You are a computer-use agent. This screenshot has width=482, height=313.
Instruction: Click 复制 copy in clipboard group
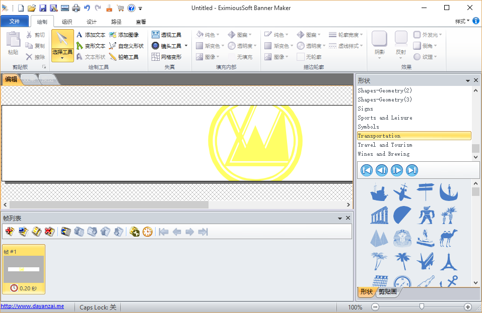tap(36, 46)
